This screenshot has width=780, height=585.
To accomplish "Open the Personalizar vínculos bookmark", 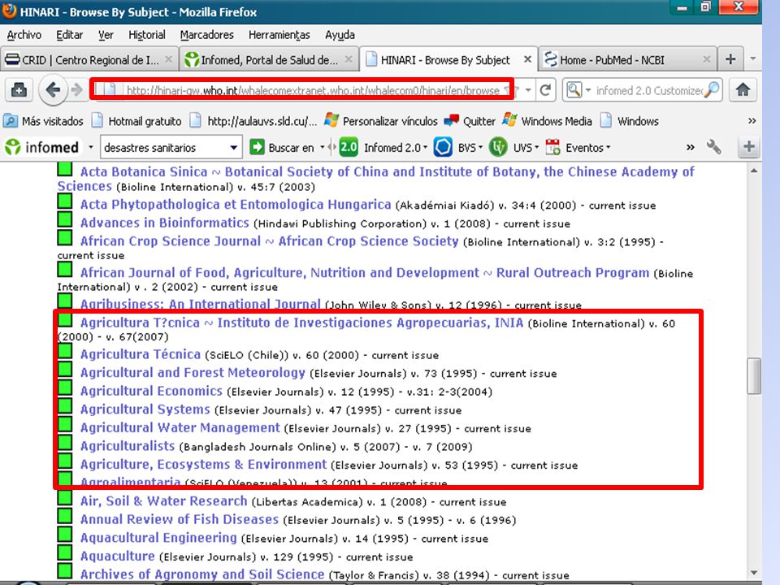I will tap(380, 121).
